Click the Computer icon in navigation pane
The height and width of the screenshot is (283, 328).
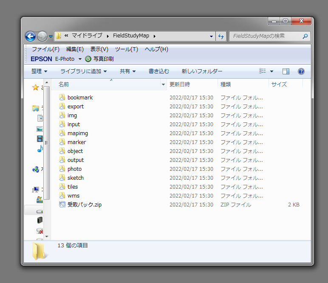36,190
